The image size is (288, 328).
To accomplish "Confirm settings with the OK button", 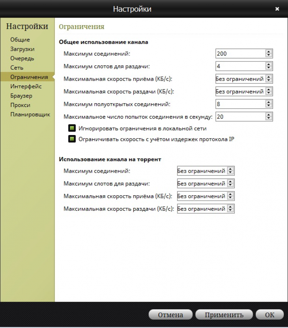I will click(270, 315).
